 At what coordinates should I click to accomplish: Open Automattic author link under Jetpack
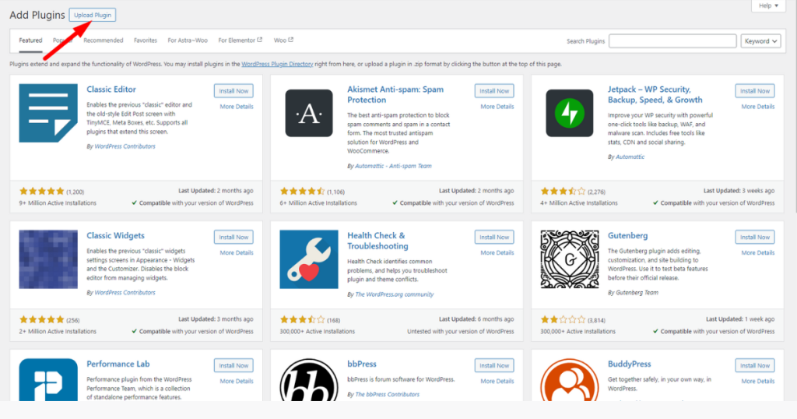[630, 157]
